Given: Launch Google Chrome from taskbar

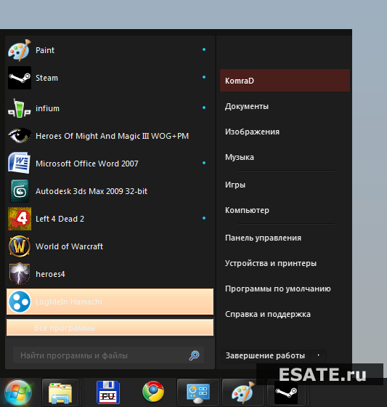Looking at the screenshot, I should point(153,392).
